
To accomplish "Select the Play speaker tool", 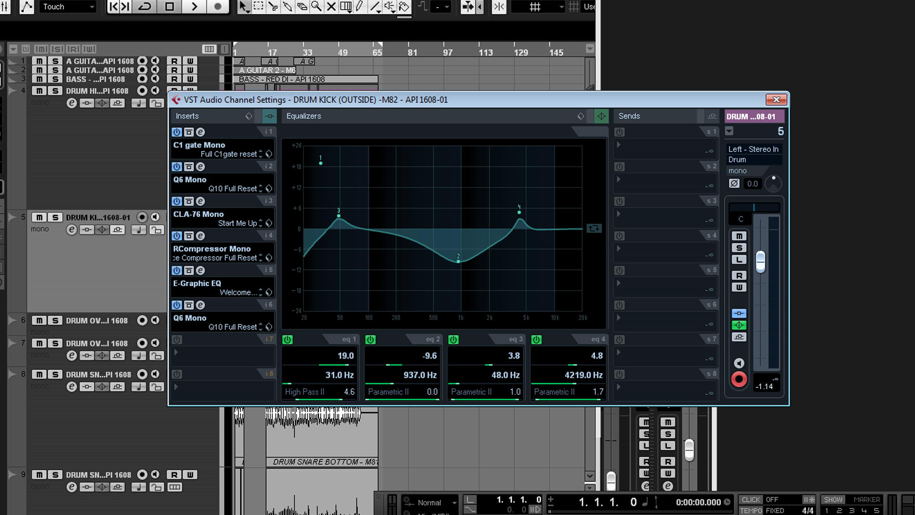I will (x=389, y=7).
